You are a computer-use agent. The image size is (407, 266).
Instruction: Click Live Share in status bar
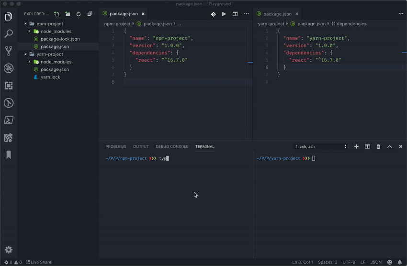pos(39,262)
